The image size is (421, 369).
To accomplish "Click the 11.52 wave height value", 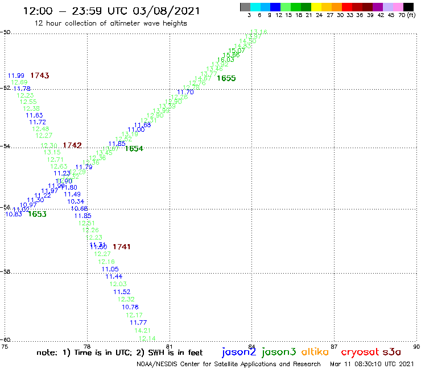I will (x=122, y=292).
